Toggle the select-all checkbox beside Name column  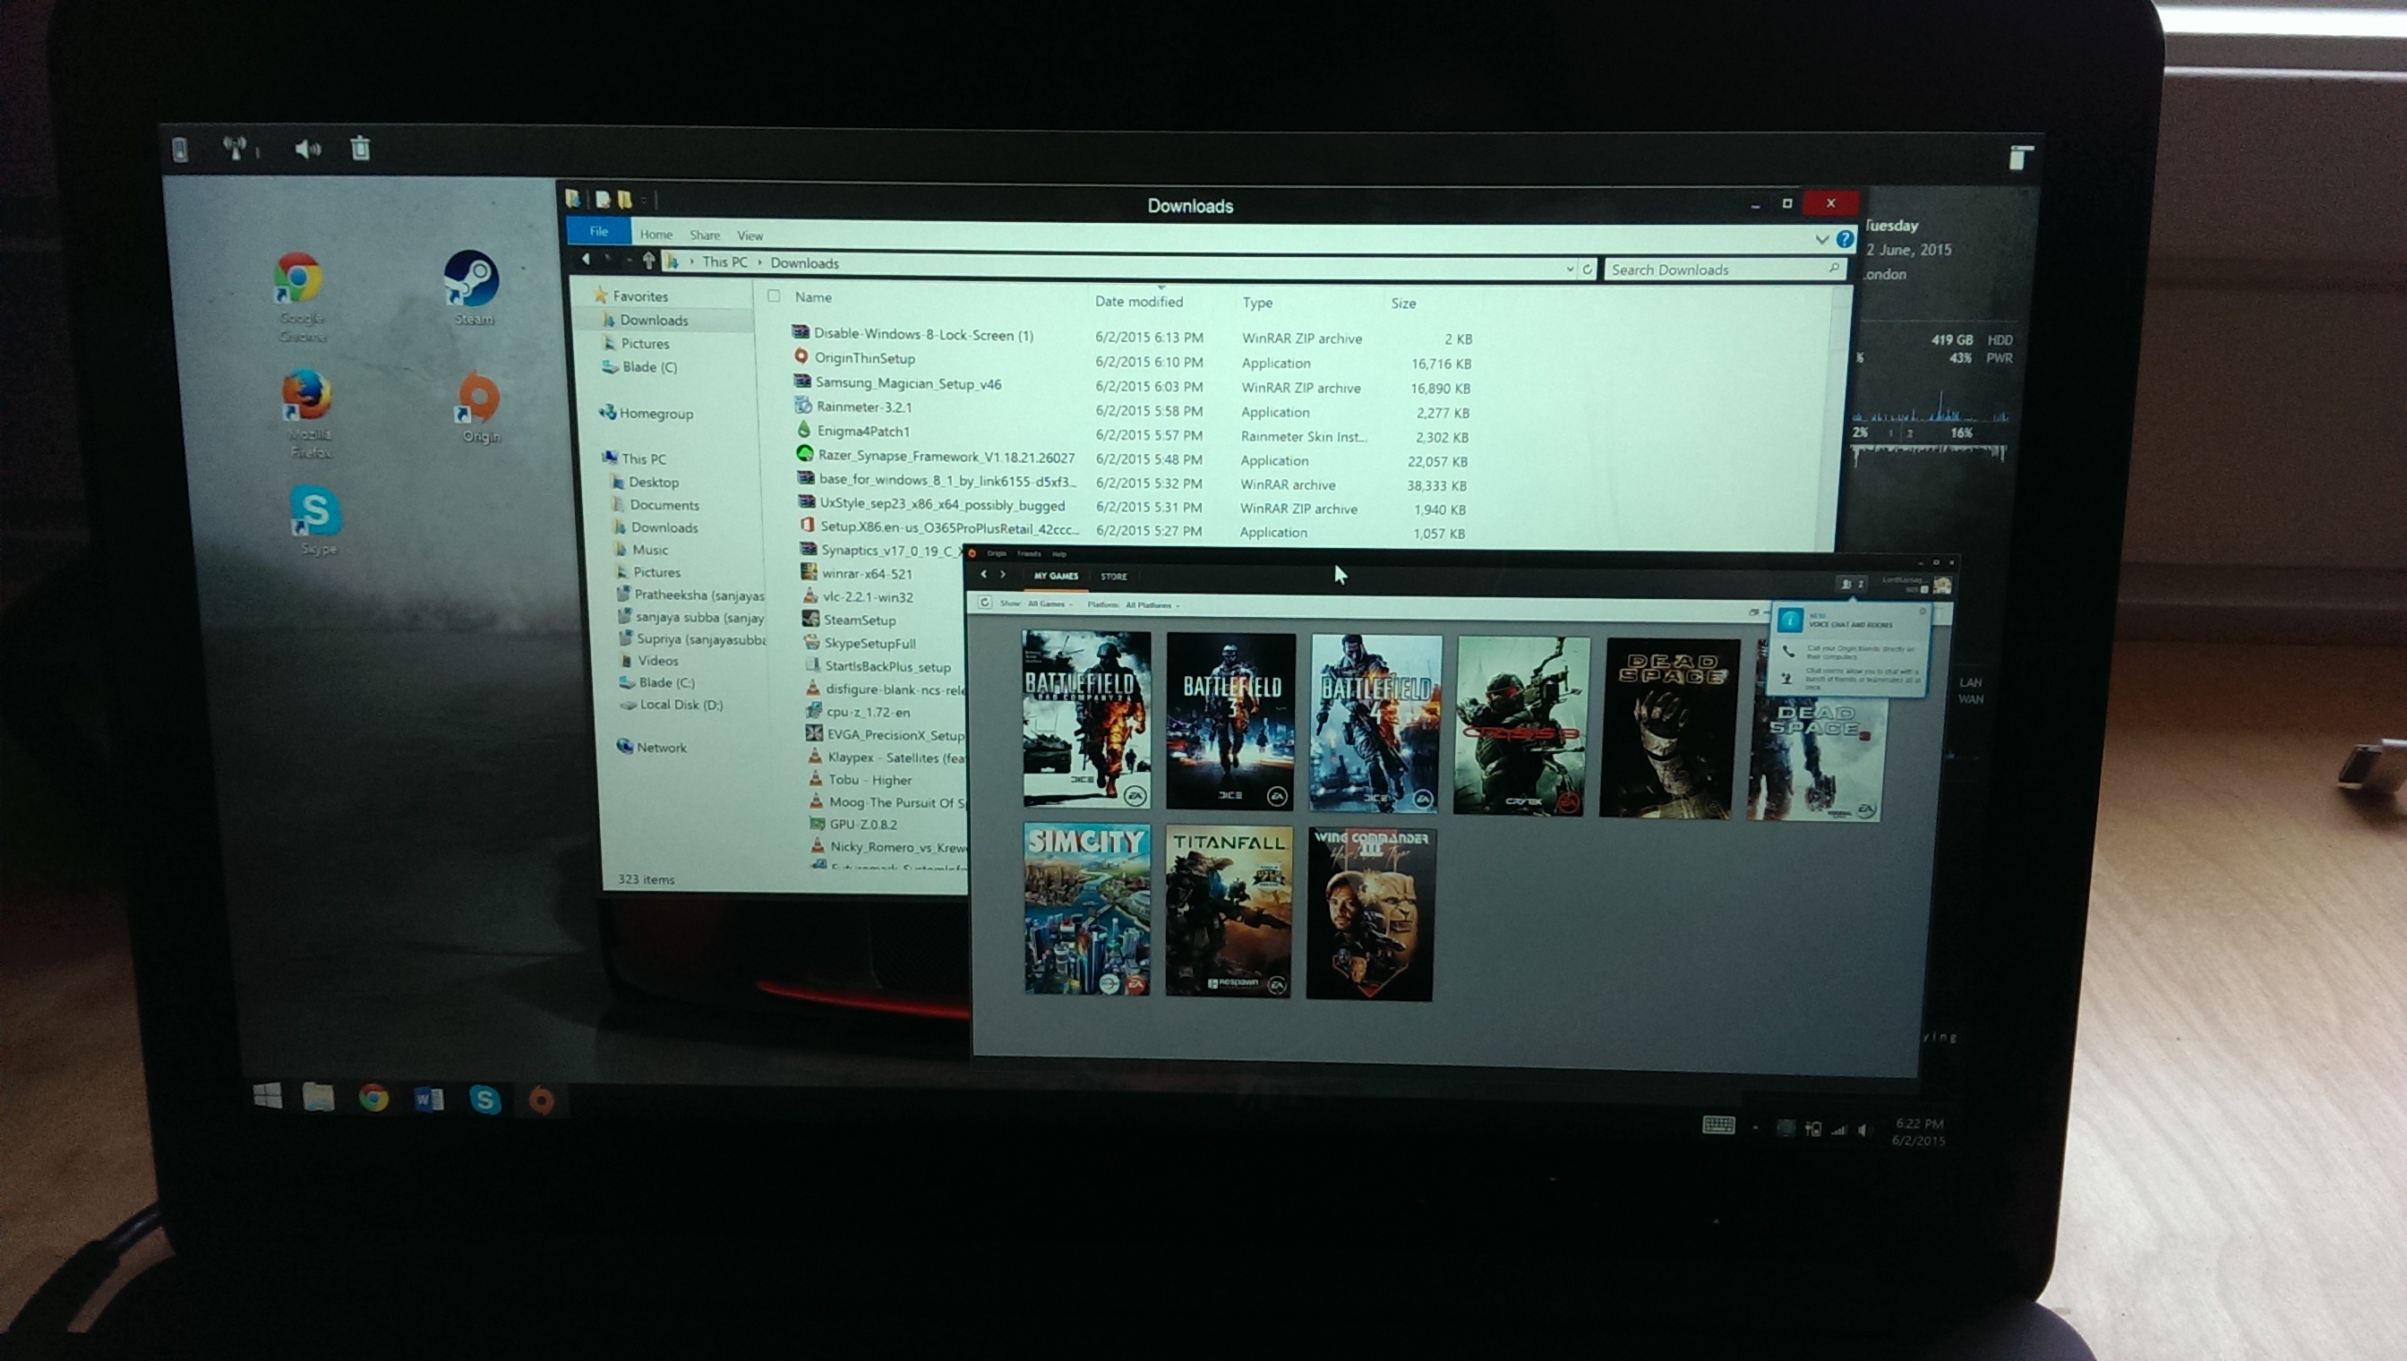[x=773, y=296]
